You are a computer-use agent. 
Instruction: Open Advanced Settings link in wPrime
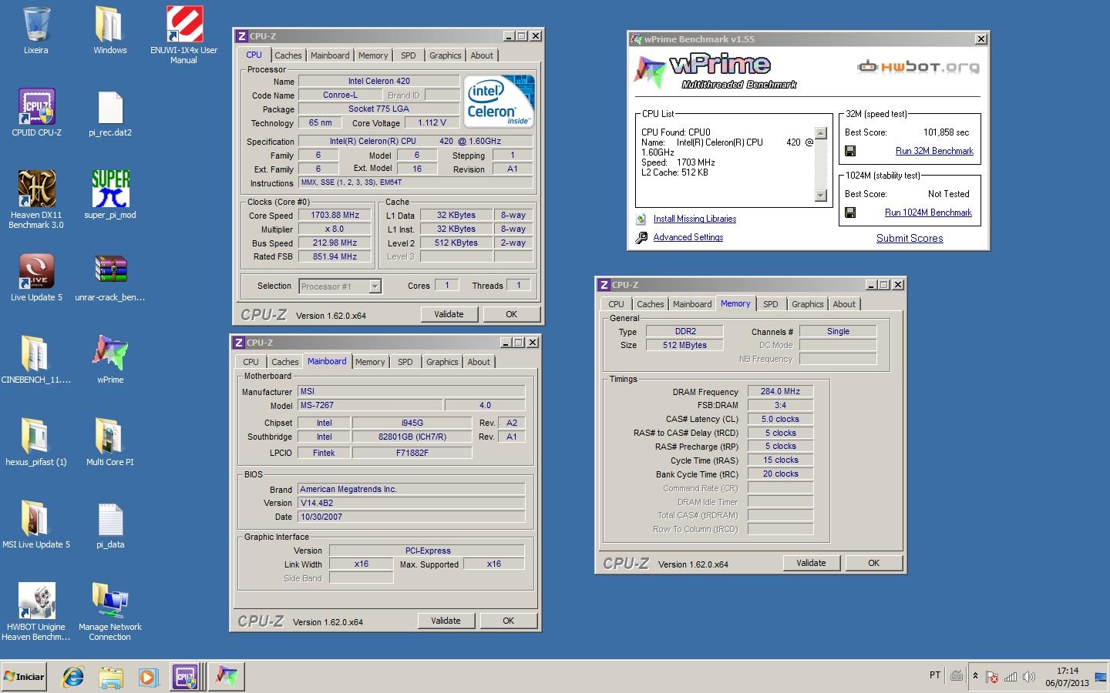pos(688,237)
